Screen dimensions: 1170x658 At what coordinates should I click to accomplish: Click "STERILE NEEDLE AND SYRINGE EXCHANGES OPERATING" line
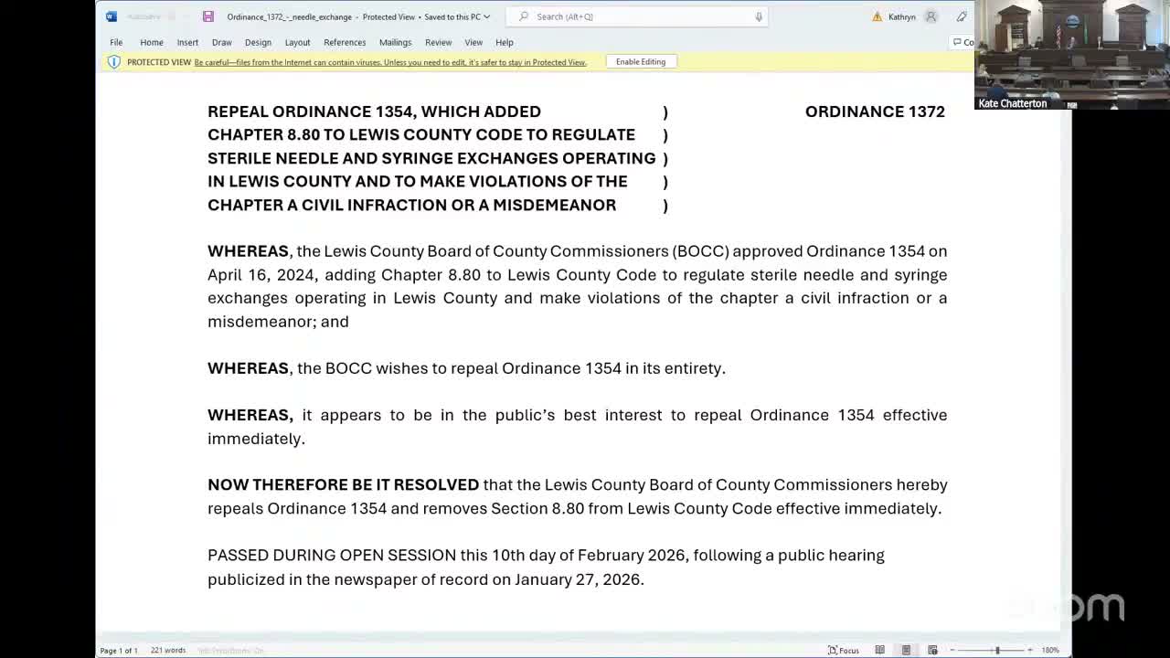click(431, 158)
